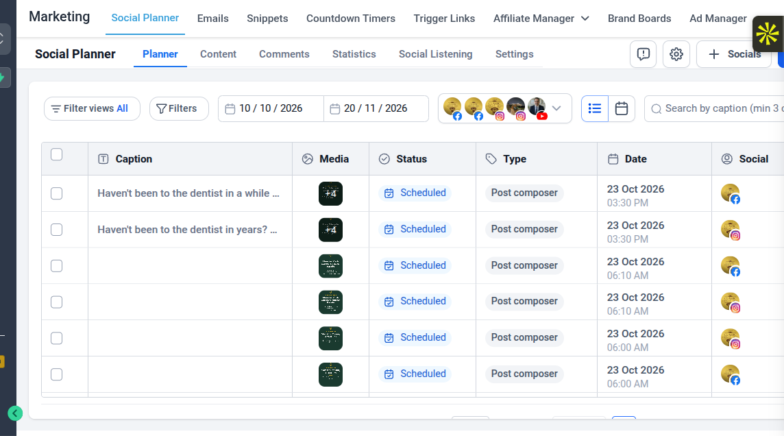Open media thumbnail of 06:10 AM Facebook post

point(330,266)
